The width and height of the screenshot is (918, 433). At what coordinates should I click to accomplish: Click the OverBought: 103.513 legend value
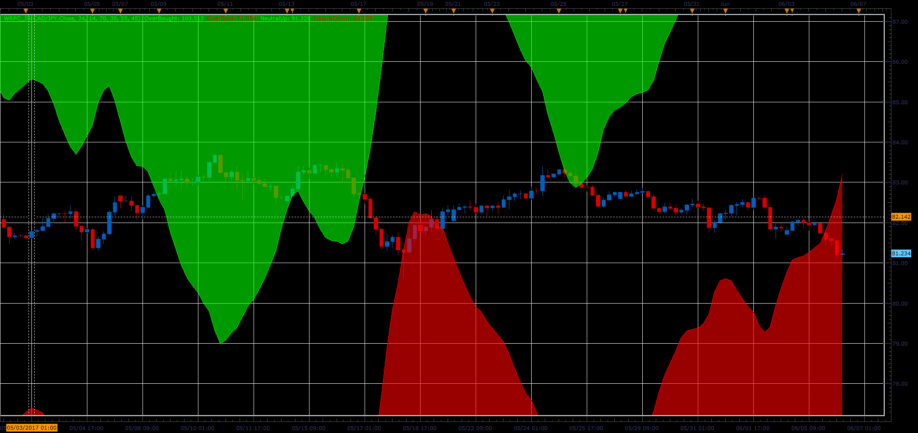174,18
